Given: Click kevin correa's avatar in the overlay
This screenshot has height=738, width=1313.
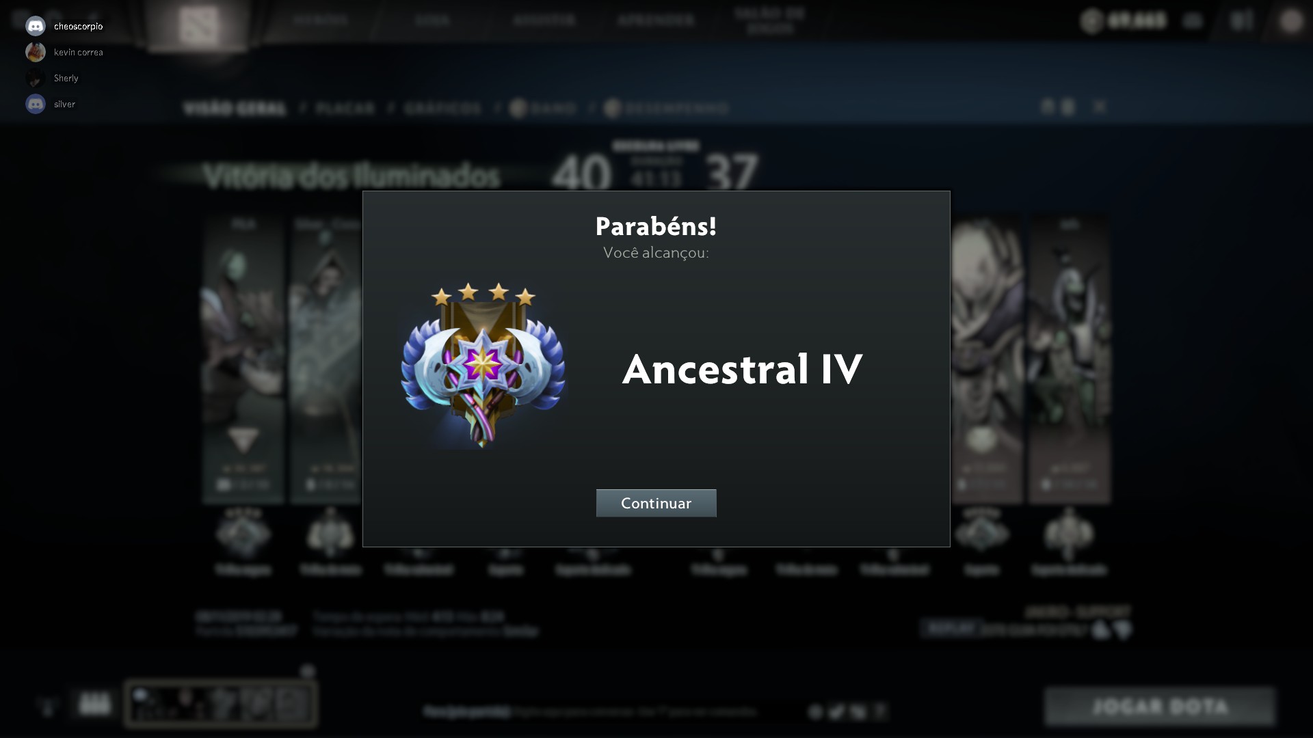Looking at the screenshot, I should coord(36,52).
